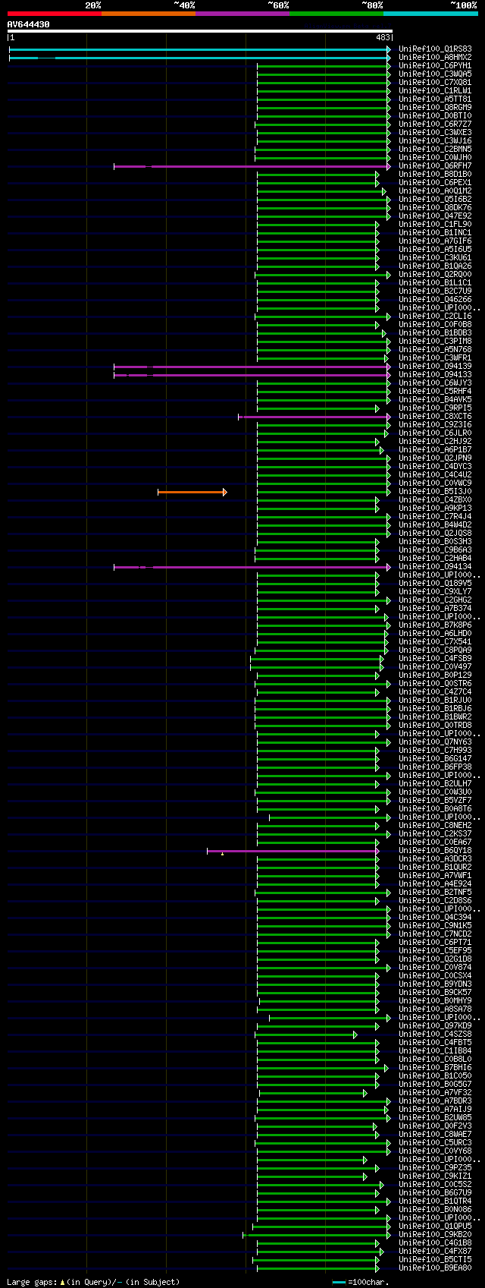Click the orange ~40% identity legend segment

click(x=148, y=14)
